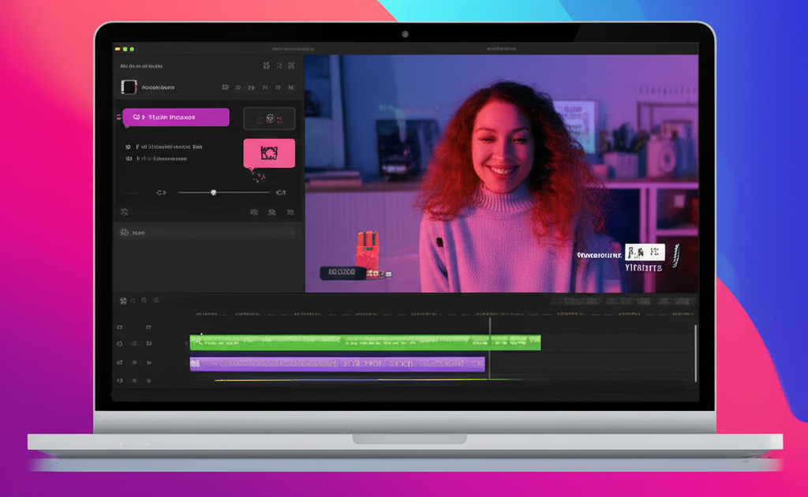
Task: Click the time ruler above the timeline tracks
Action: (445, 314)
